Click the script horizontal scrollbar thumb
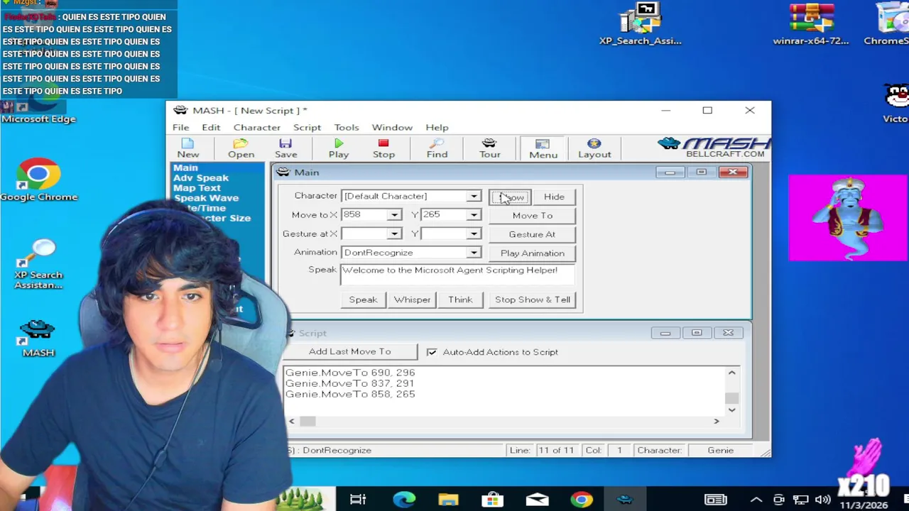This screenshot has height=511, width=909. click(x=307, y=422)
